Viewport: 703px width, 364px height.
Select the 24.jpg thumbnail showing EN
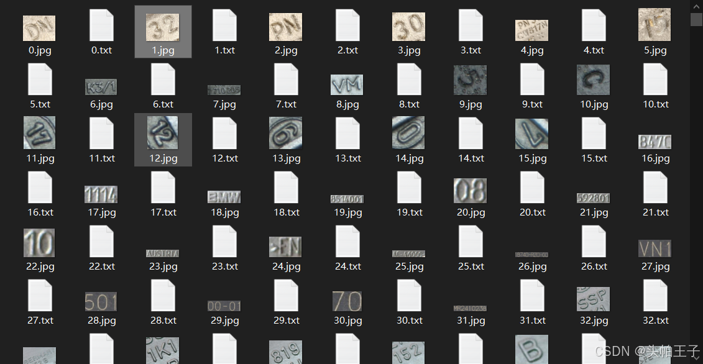click(x=285, y=247)
